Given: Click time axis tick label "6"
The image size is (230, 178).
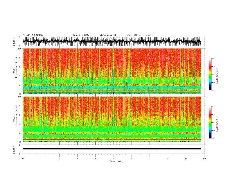Looking at the screenshot, I should point(132,159).
